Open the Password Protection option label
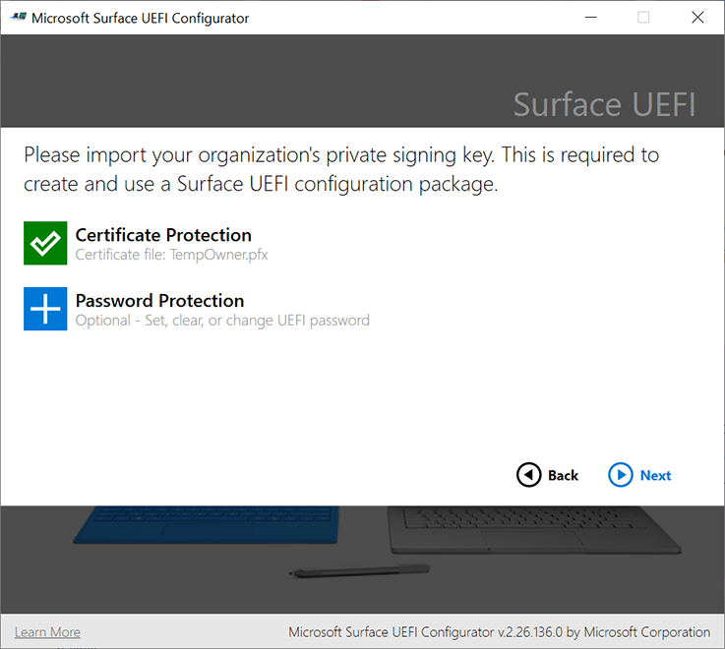Viewport: 725px width, 649px height. 159,301
